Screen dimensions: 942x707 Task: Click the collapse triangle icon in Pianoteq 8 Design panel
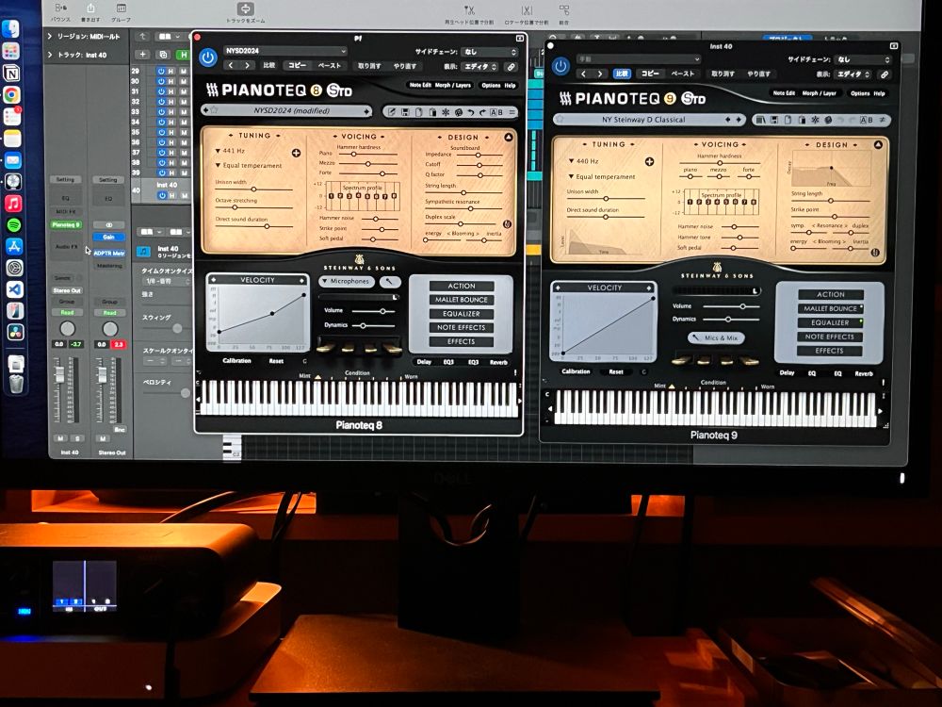tap(509, 137)
